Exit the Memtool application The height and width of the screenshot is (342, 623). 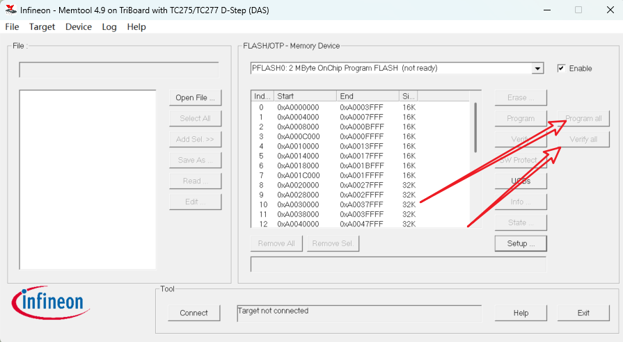pos(583,313)
